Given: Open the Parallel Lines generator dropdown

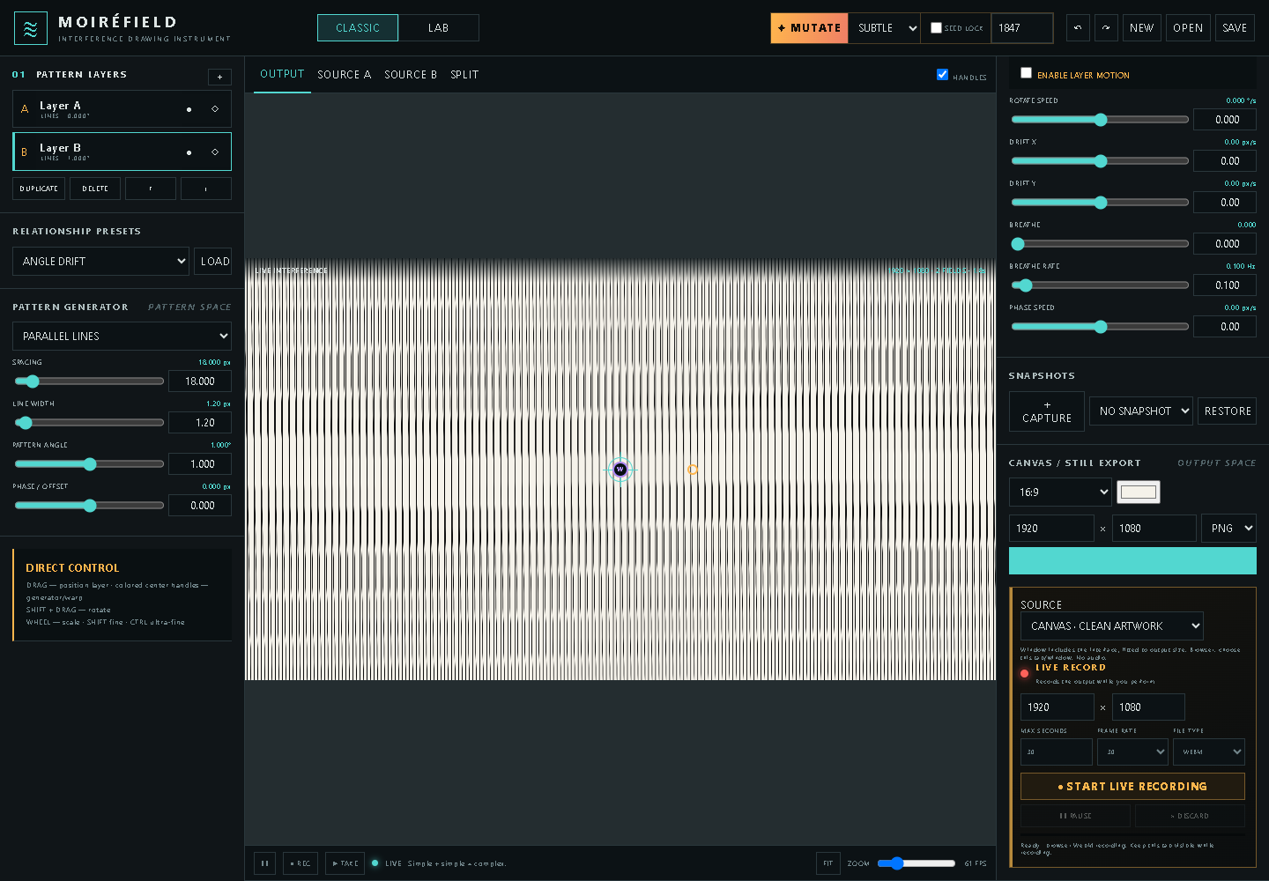Looking at the screenshot, I should pos(122,337).
